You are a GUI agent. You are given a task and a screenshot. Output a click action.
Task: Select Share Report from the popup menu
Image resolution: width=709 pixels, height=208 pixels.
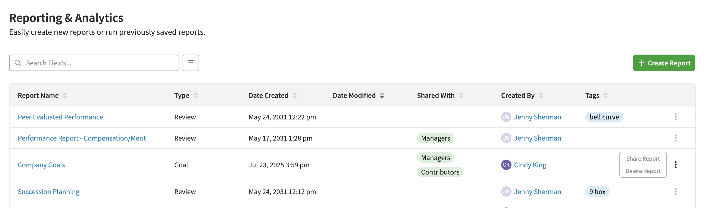point(643,159)
